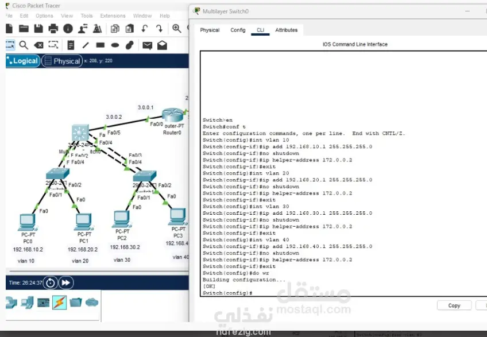Image resolution: width=487 pixels, height=337 pixels.
Task: Select the Draw Ellipse tool
Action: (115, 45)
